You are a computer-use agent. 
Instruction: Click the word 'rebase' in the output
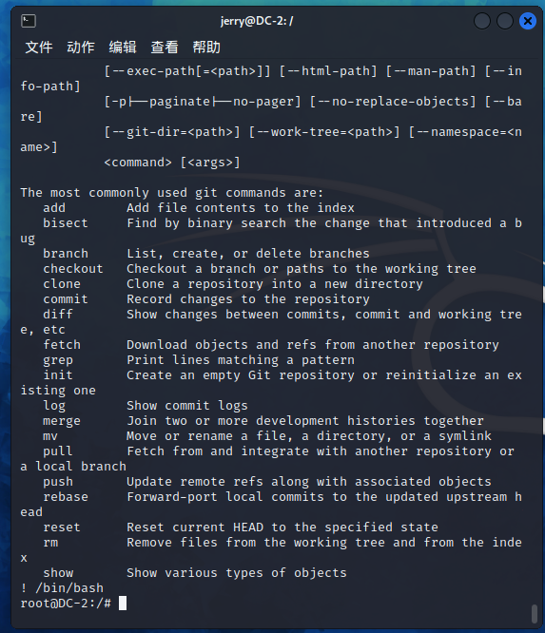(x=66, y=497)
